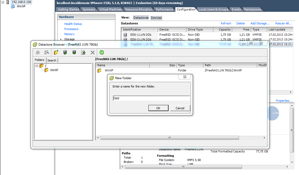Screen dimensions: 299x175
Task: Open the Local Users & Groups tab
Action: click(x=213, y=9)
